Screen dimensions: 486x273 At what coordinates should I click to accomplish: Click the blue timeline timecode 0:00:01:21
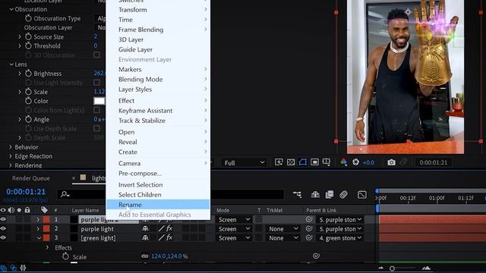pyautogui.click(x=26, y=192)
